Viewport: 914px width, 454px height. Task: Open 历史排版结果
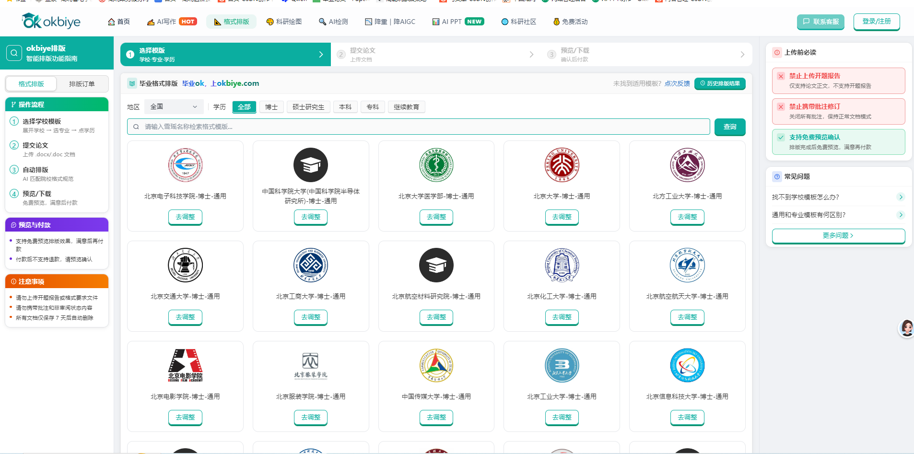tap(720, 83)
